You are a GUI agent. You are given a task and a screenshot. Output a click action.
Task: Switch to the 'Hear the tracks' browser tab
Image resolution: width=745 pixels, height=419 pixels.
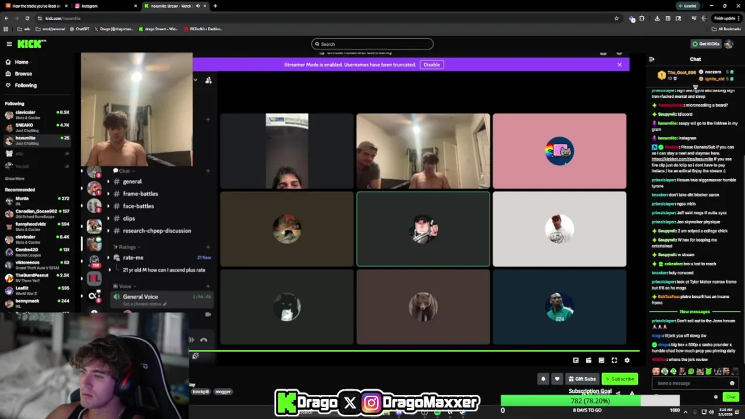(x=35, y=6)
